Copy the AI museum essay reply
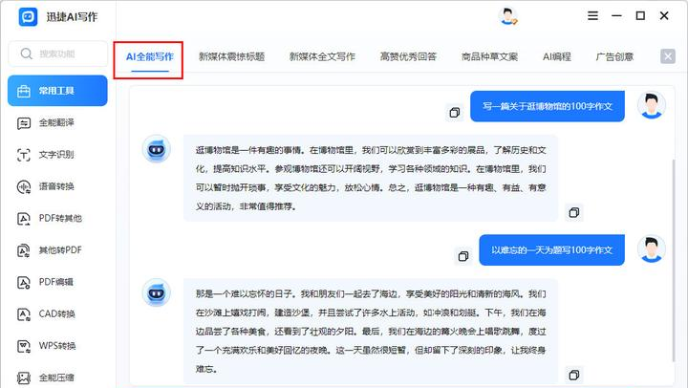This screenshot has width=688, height=388. coord(574,212)
